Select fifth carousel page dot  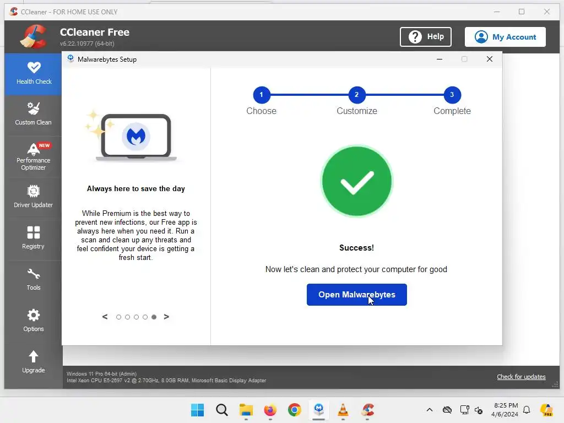[154, 317]
